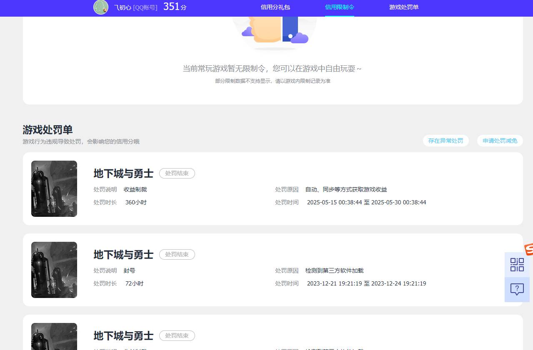Switch to the 信用分礼包 tab
The height and width of the screenshot is (350, 533).
point(275,7)
